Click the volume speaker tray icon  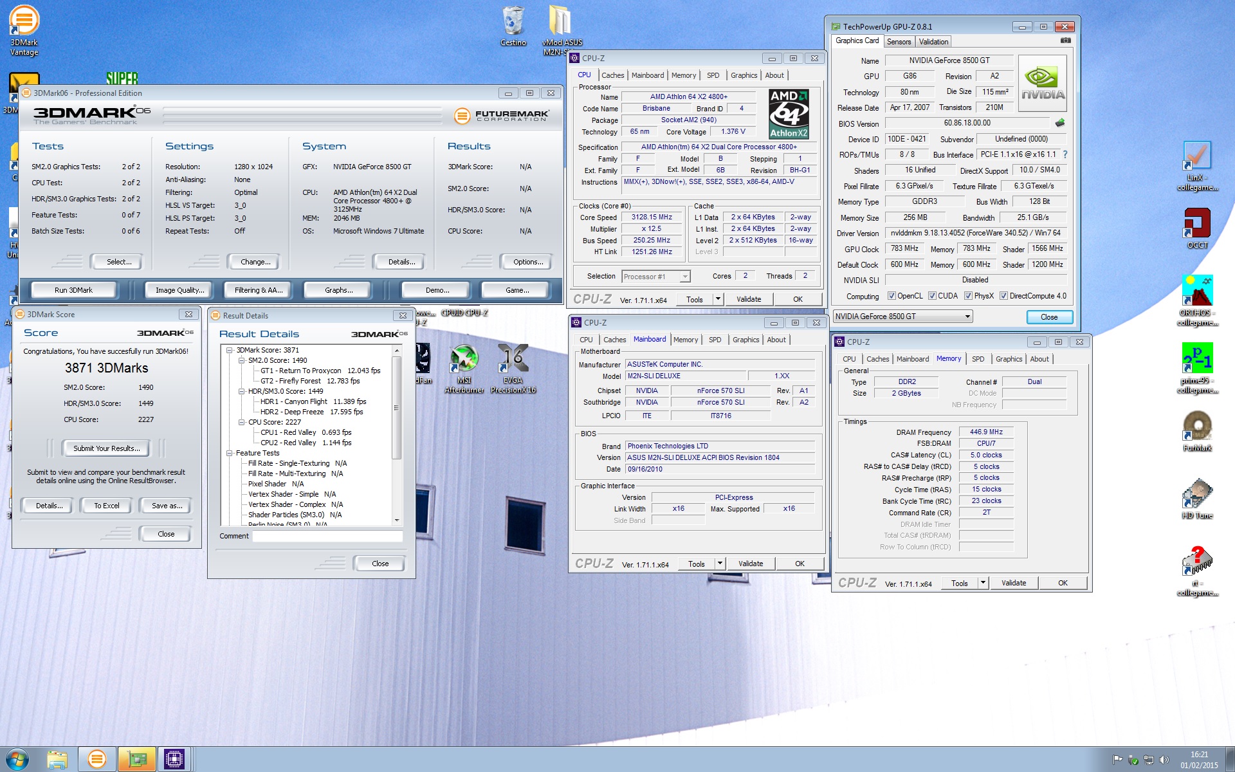(x=1164, y=760)
